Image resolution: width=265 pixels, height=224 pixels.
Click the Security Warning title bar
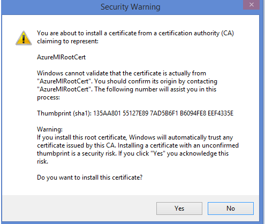coord(131,7)
